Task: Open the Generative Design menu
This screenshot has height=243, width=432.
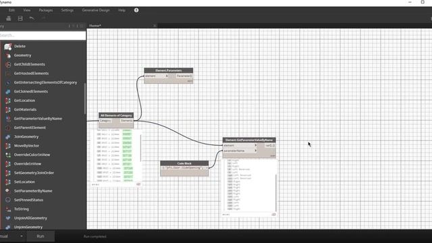Action: pyautogui.click(x=96, y=10)
